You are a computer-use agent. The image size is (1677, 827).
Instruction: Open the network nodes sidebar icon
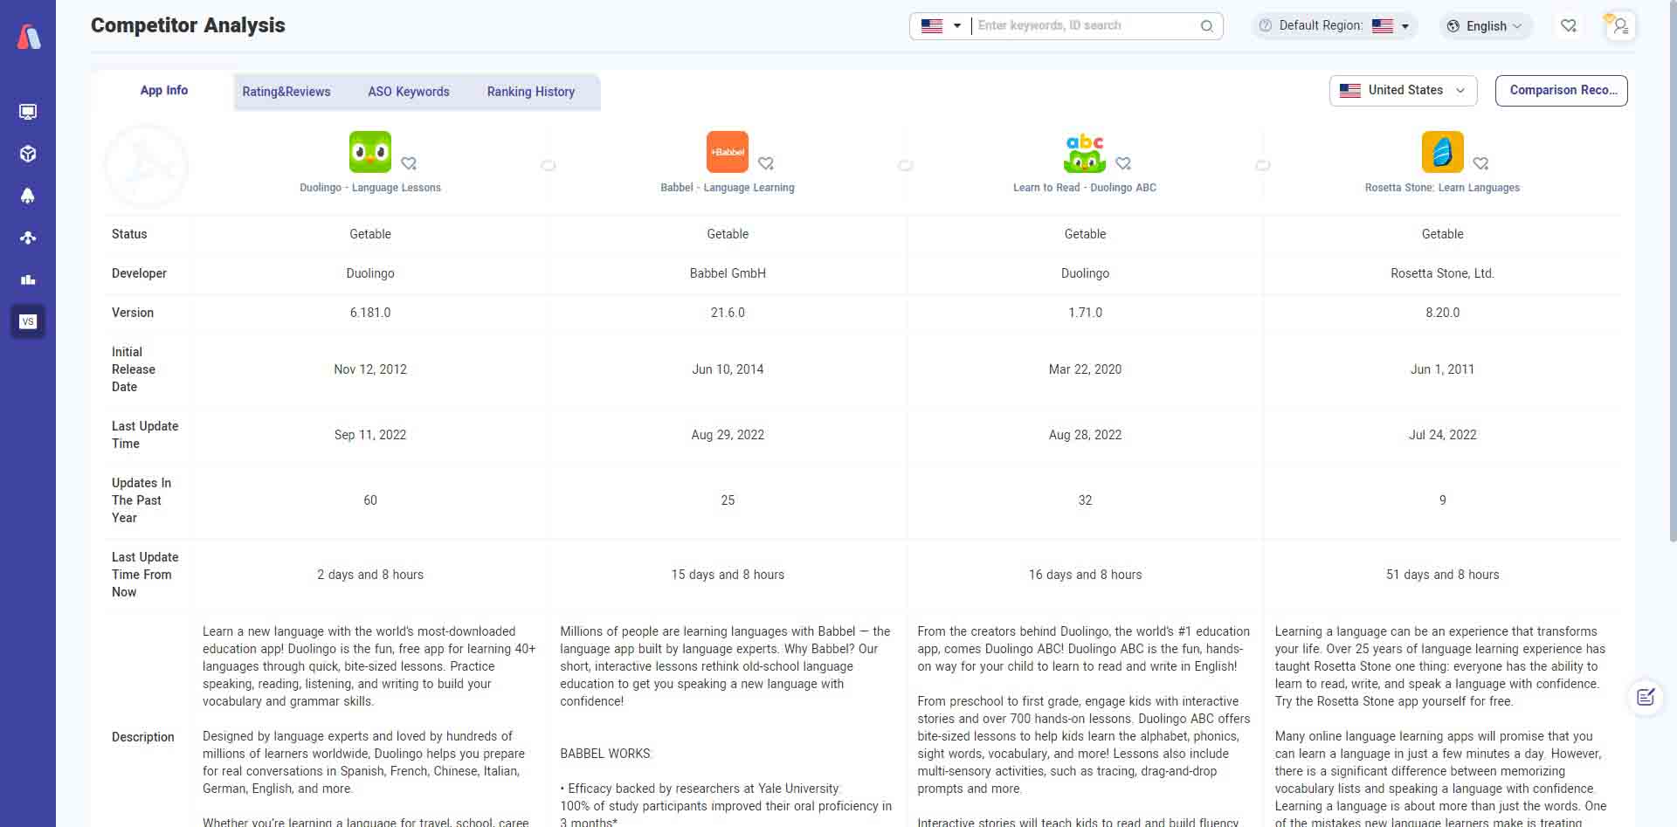[x=28, y=238]
